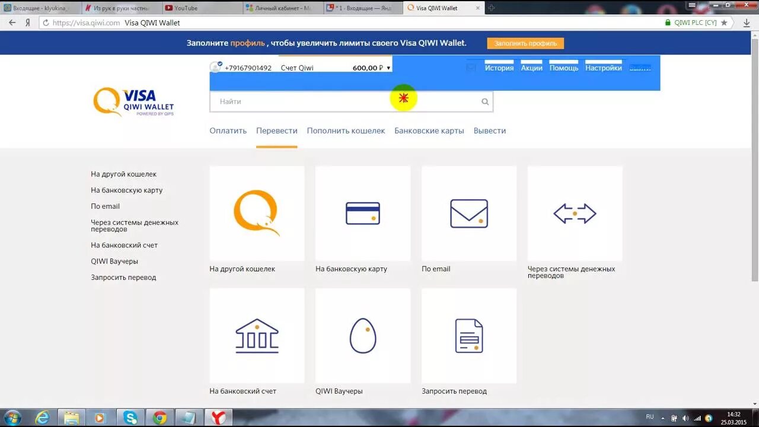Click the профиль link in banner
Viewport: 759px width, 427px height.
tap(247, 43)
